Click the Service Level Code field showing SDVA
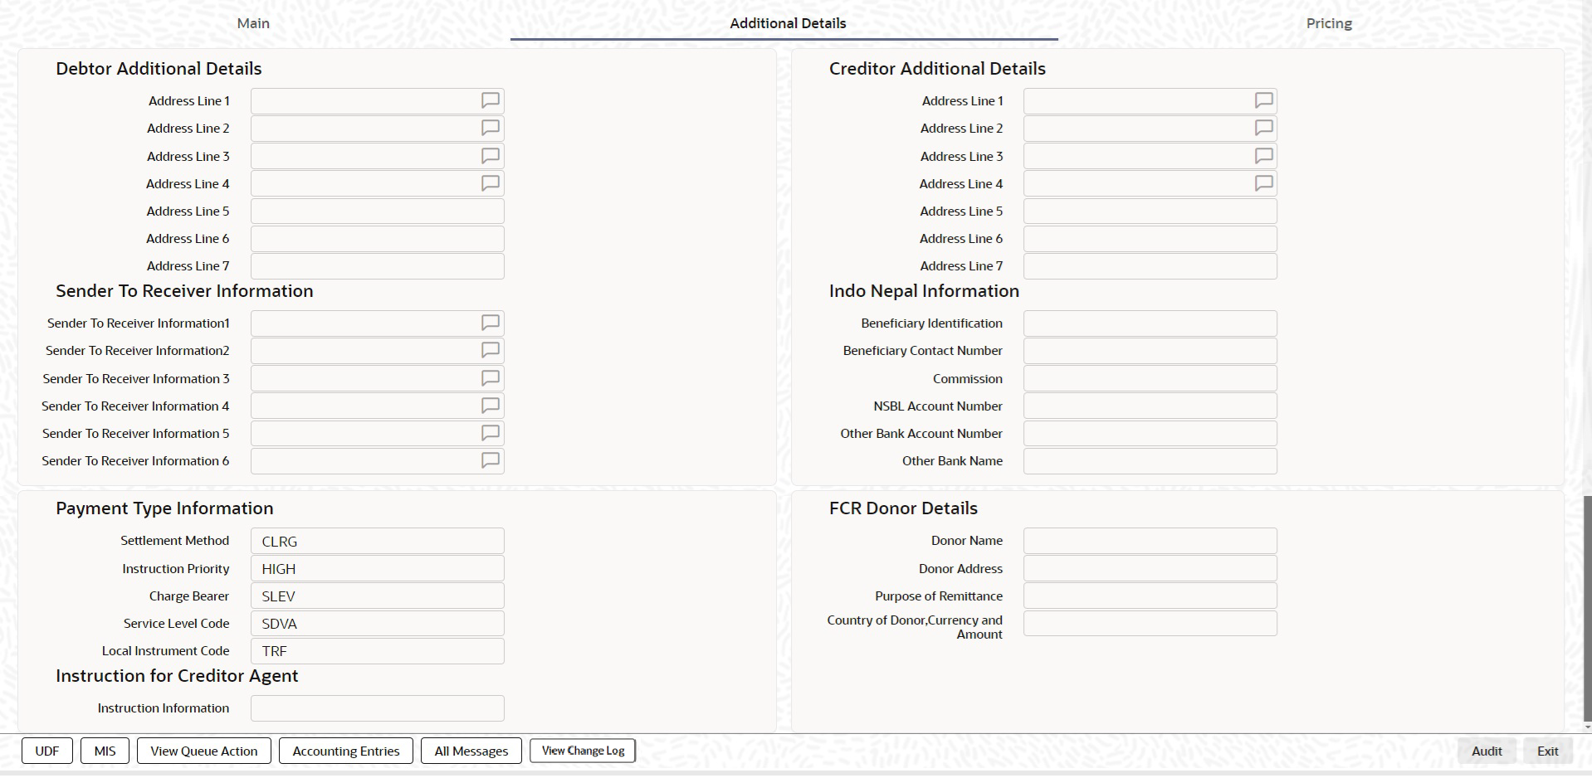1592x778 pixels. coord(378,623)
